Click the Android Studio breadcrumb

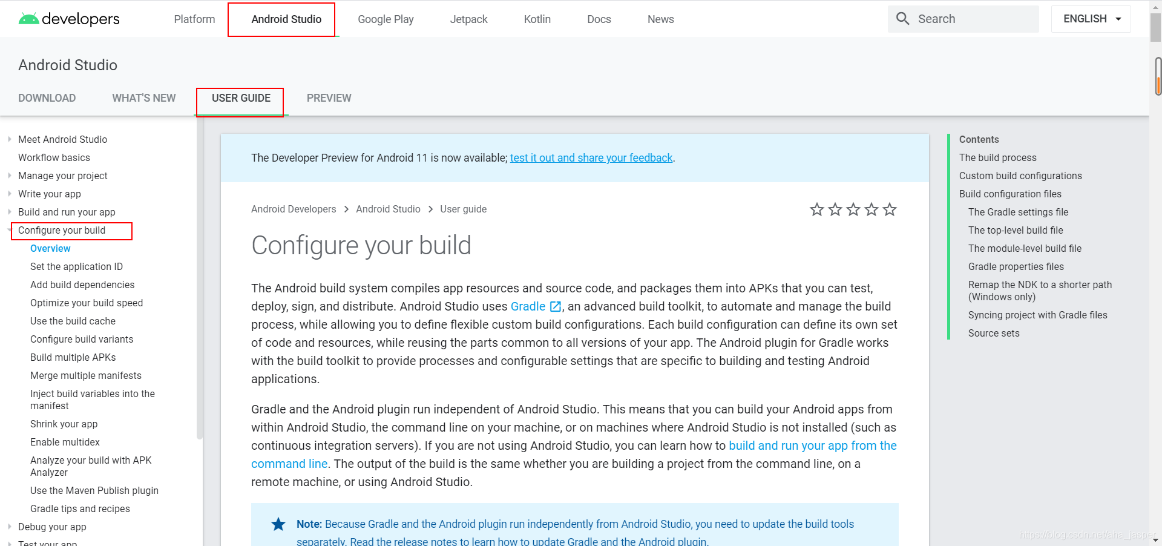point(388,209)
